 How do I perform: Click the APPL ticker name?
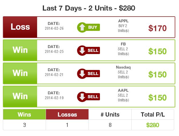(x=123, y=21)
